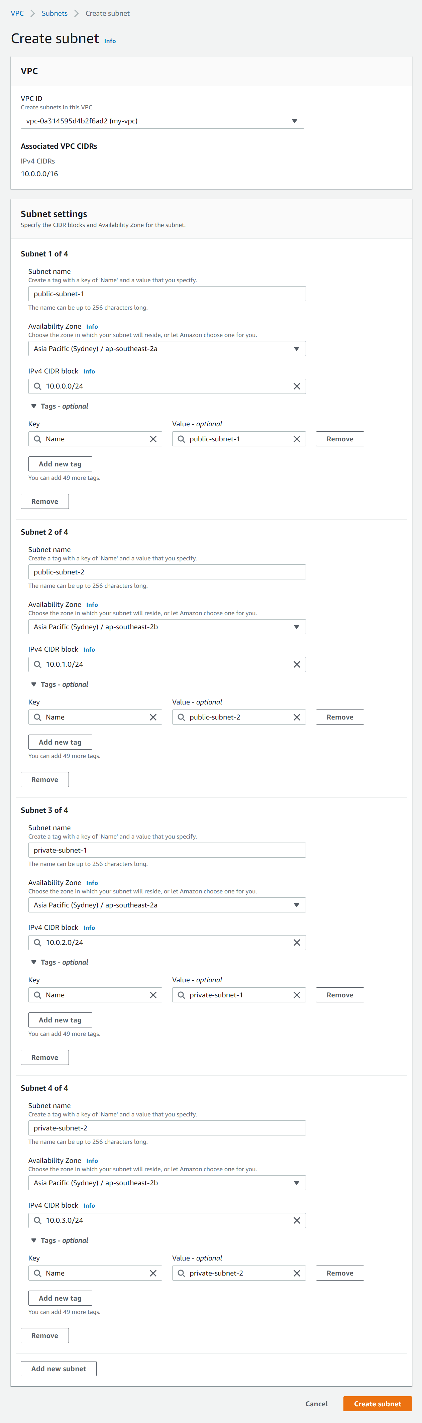Open VPC breadcrumb link
422x1423 pixels.
tap(17, 13)
